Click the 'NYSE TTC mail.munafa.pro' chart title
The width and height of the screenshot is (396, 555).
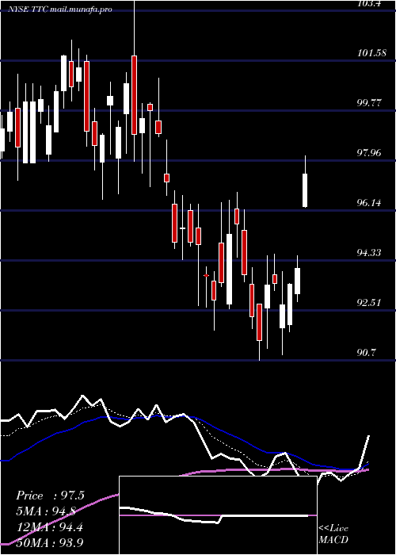pyautogui.click(x=60, y=10)
